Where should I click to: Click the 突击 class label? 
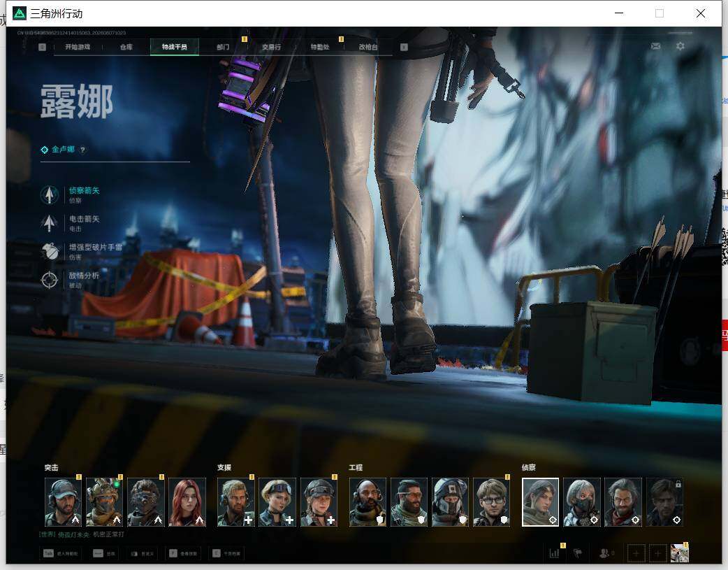[52, 468]
